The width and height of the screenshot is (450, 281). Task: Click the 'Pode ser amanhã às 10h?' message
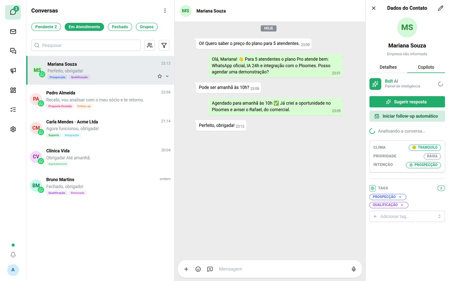[228, 88]
